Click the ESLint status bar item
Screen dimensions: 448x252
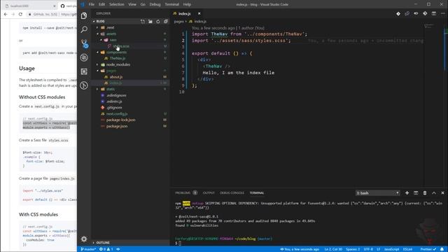point(407,249)
